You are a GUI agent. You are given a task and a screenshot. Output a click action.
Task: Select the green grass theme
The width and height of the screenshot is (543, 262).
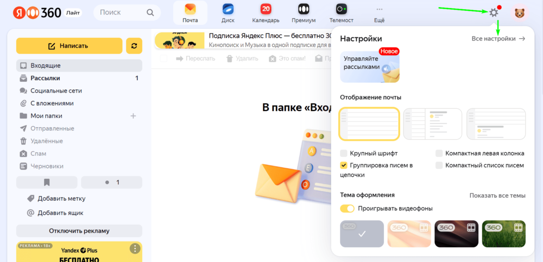point(504,234)
